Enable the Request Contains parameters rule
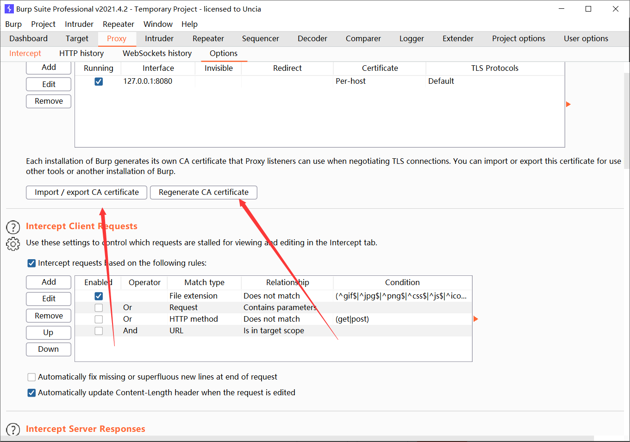Screen dimensions: 630x442 point(99,307)
